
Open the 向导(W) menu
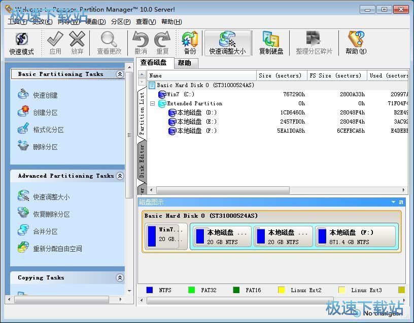[x=68, y=22]
